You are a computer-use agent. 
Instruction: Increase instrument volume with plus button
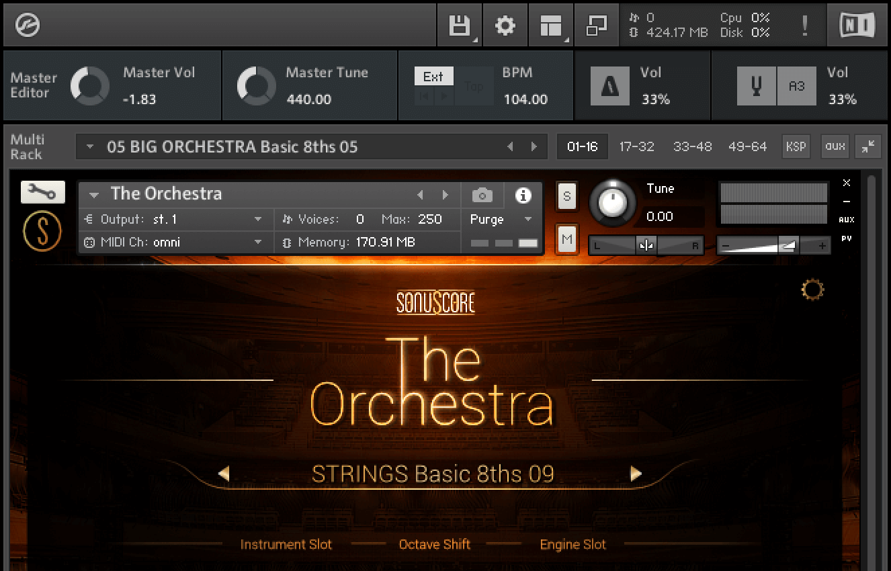(x=822, y=246)
